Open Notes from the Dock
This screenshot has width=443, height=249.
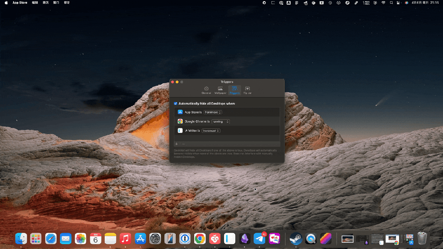click(x=110, y=239)
